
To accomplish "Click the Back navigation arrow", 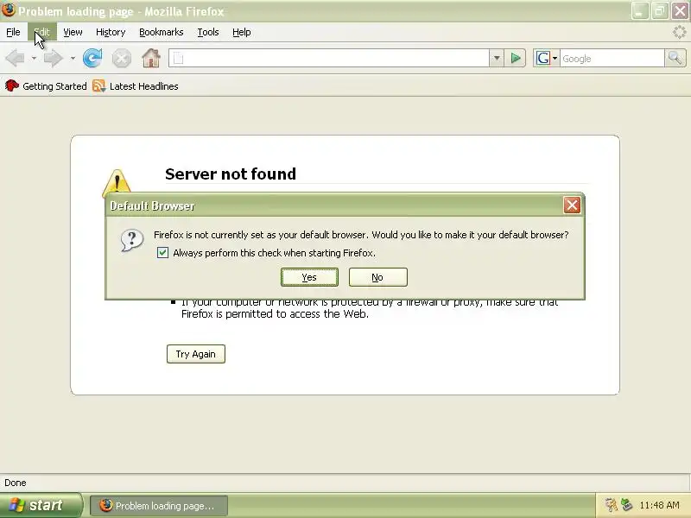I will [x=16, y=58].
